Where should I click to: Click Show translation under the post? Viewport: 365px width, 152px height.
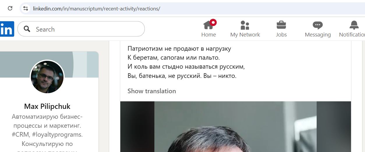point(151,91)
